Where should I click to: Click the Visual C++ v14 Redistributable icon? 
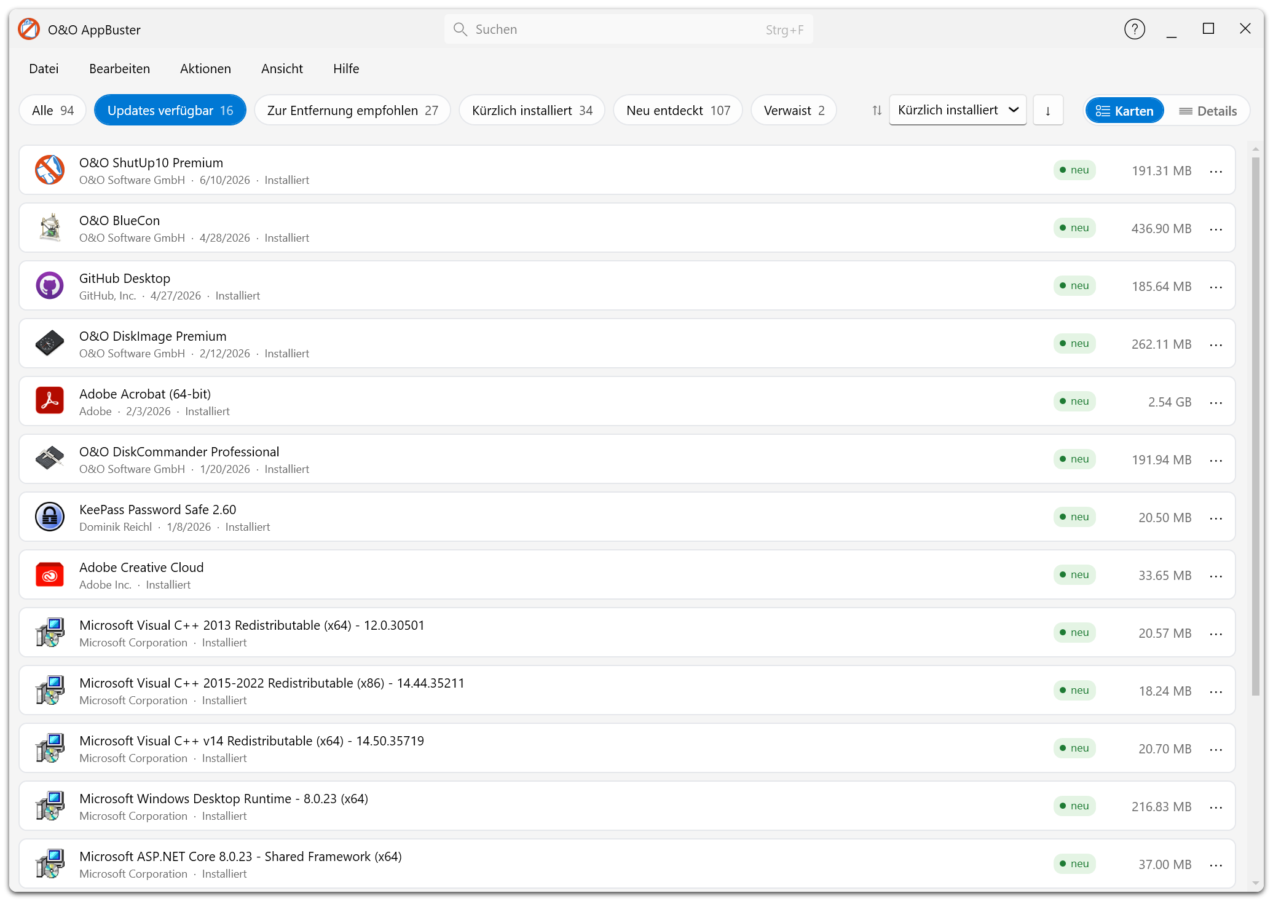pyautogui.click(x=50, y=748)
